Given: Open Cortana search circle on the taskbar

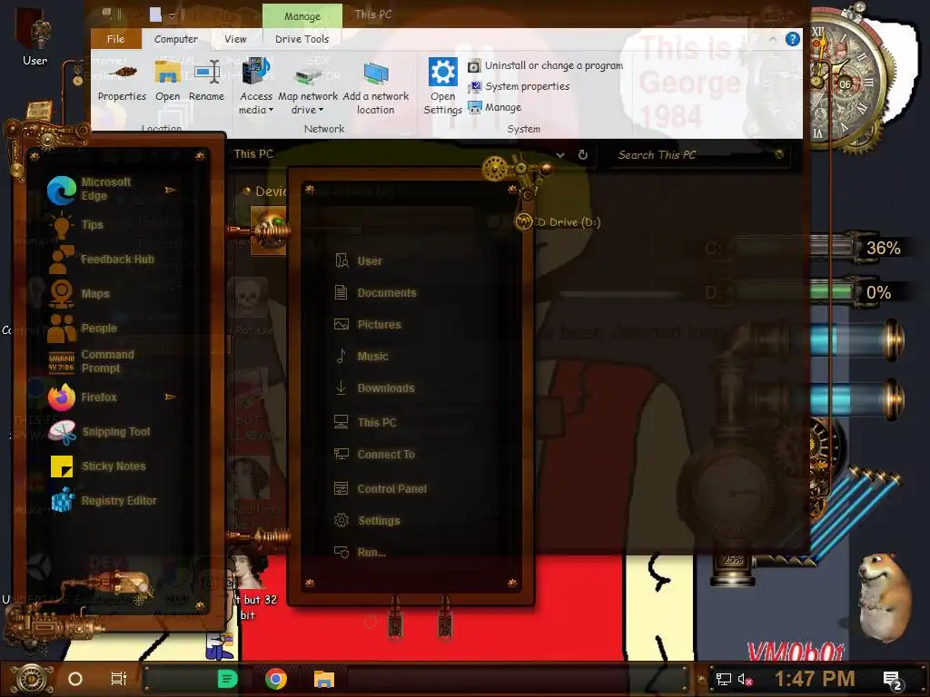Looking at the screenshot, I should coord(75,679).
